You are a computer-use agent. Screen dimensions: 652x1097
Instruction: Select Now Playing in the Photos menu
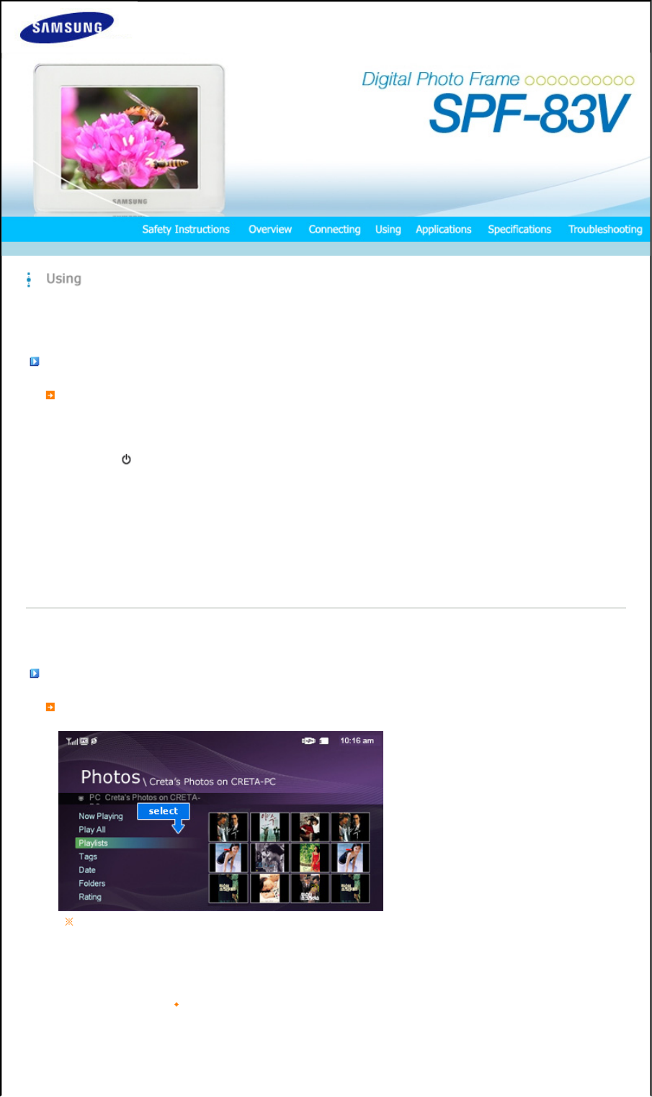(101, 816)
